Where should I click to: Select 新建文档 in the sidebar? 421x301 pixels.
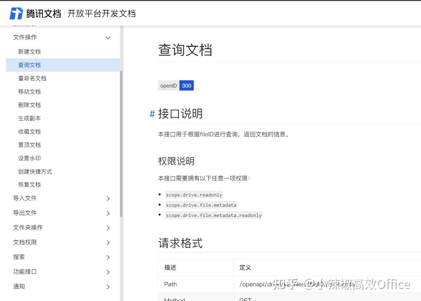tap(29, 52)
